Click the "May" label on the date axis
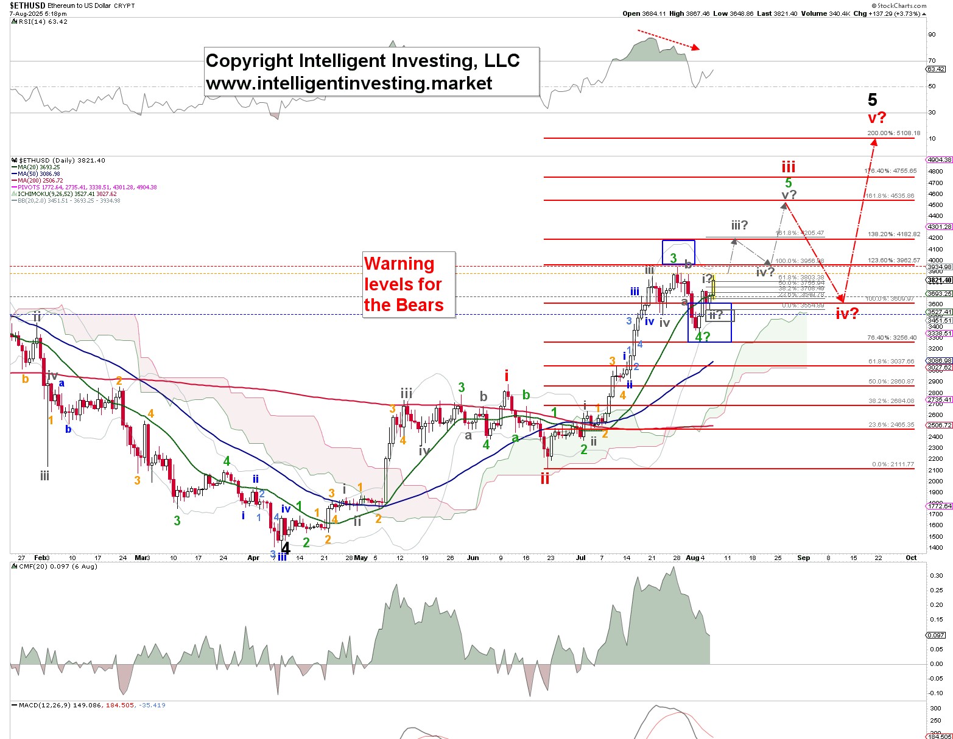Screen dimensions: 953x739 click(361, 558)
